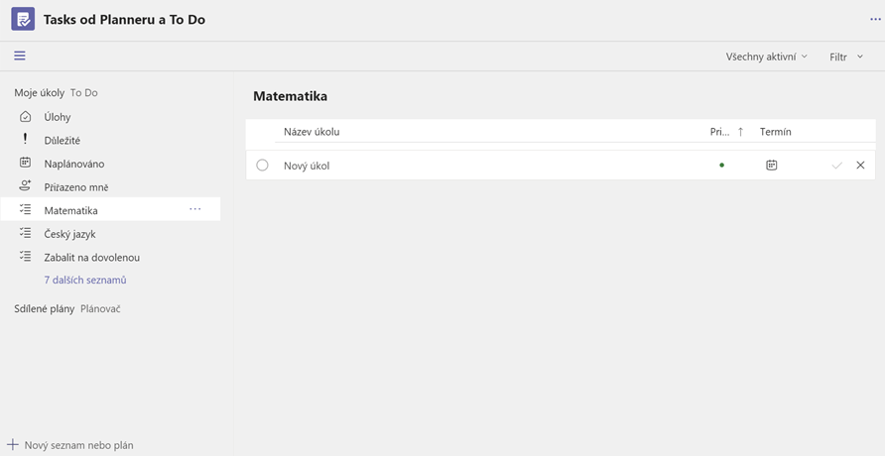Click the Tasks app logo icon
Screen dimensions: 885x456
tap(22, 19)
